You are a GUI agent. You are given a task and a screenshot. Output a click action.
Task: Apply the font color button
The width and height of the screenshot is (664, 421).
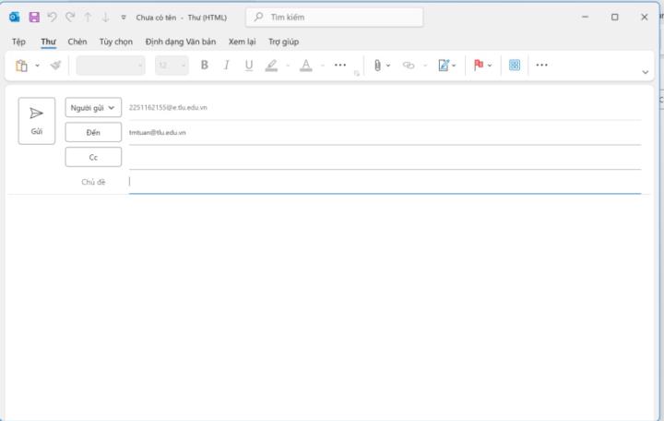pos(306,66)
